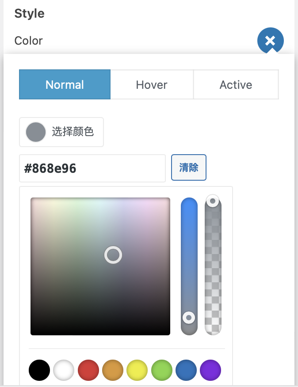Click the top of the blue vertical slider
The height and width of the screenshot is (387, 298).
(189, 204)
